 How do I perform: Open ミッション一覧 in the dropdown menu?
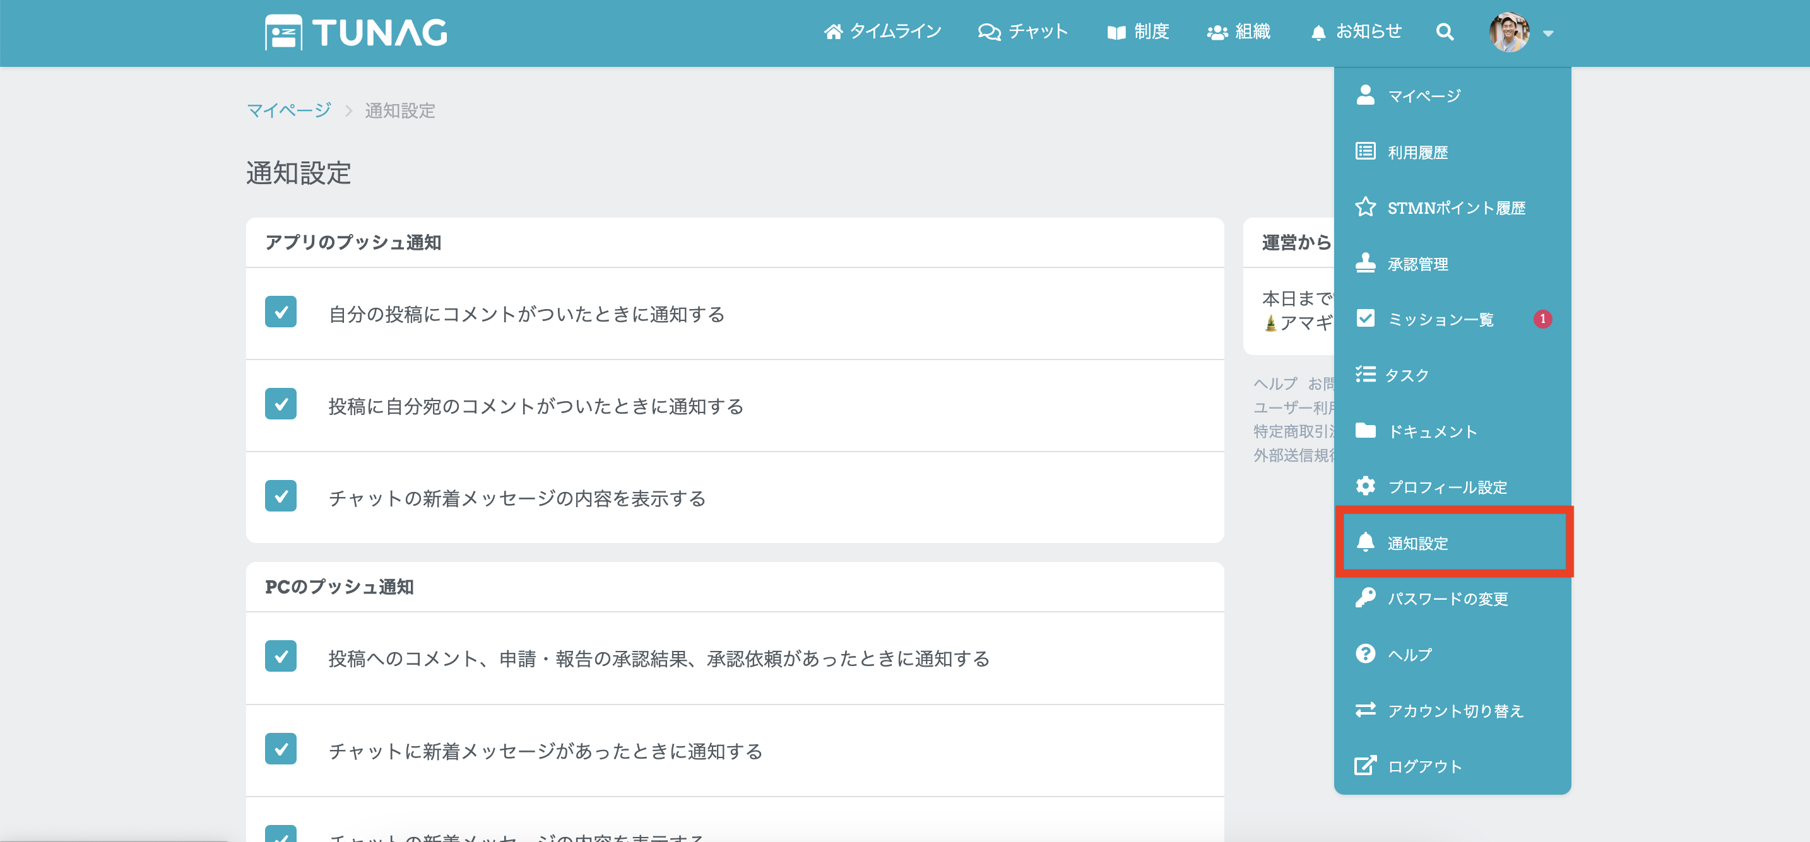tap(1440, 320)
